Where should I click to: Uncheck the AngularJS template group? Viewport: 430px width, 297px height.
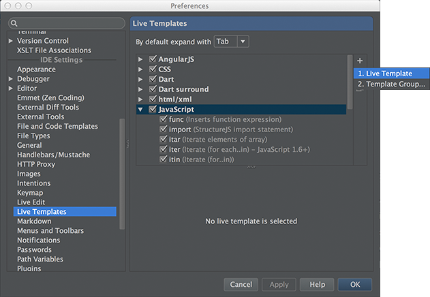click(153, 59)
